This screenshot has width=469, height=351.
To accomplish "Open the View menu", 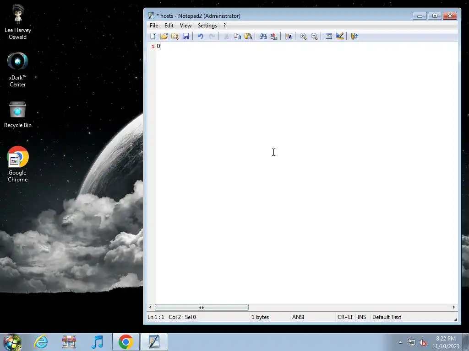I will click(x=185, y=26).
